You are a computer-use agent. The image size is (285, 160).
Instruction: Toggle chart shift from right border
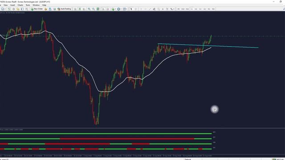point(108,9)
